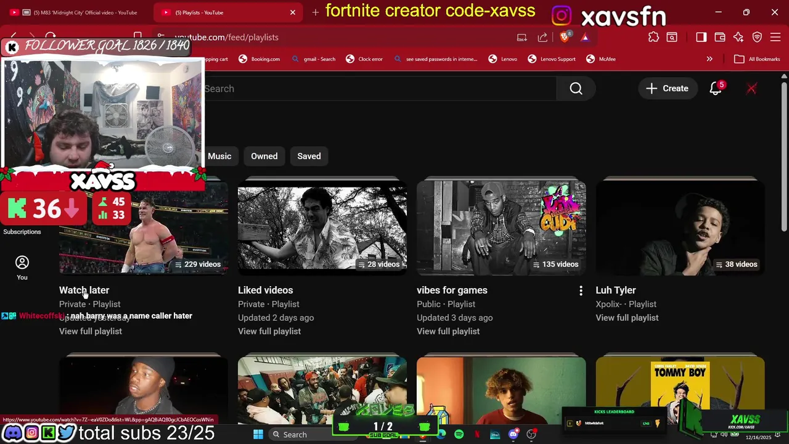Screen dimensions: 789x444
Task: Select the Saved filter chip
Action: [x=309, y=156]
